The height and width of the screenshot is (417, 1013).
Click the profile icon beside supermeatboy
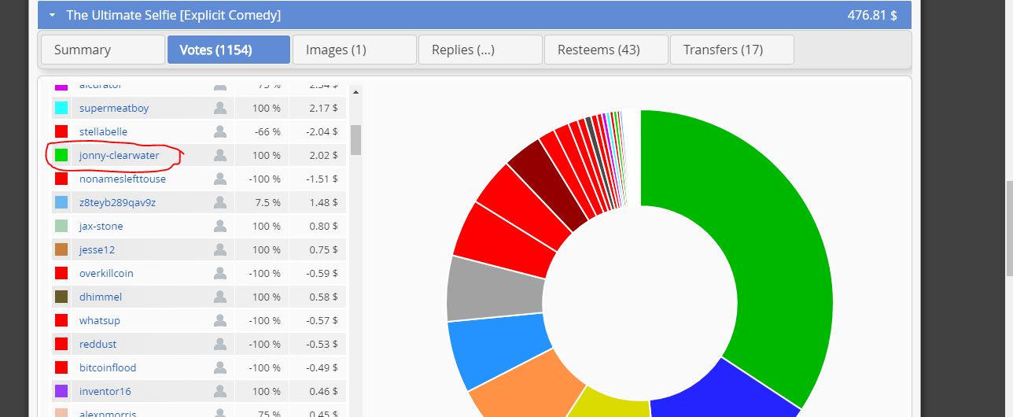pos(220,108)
